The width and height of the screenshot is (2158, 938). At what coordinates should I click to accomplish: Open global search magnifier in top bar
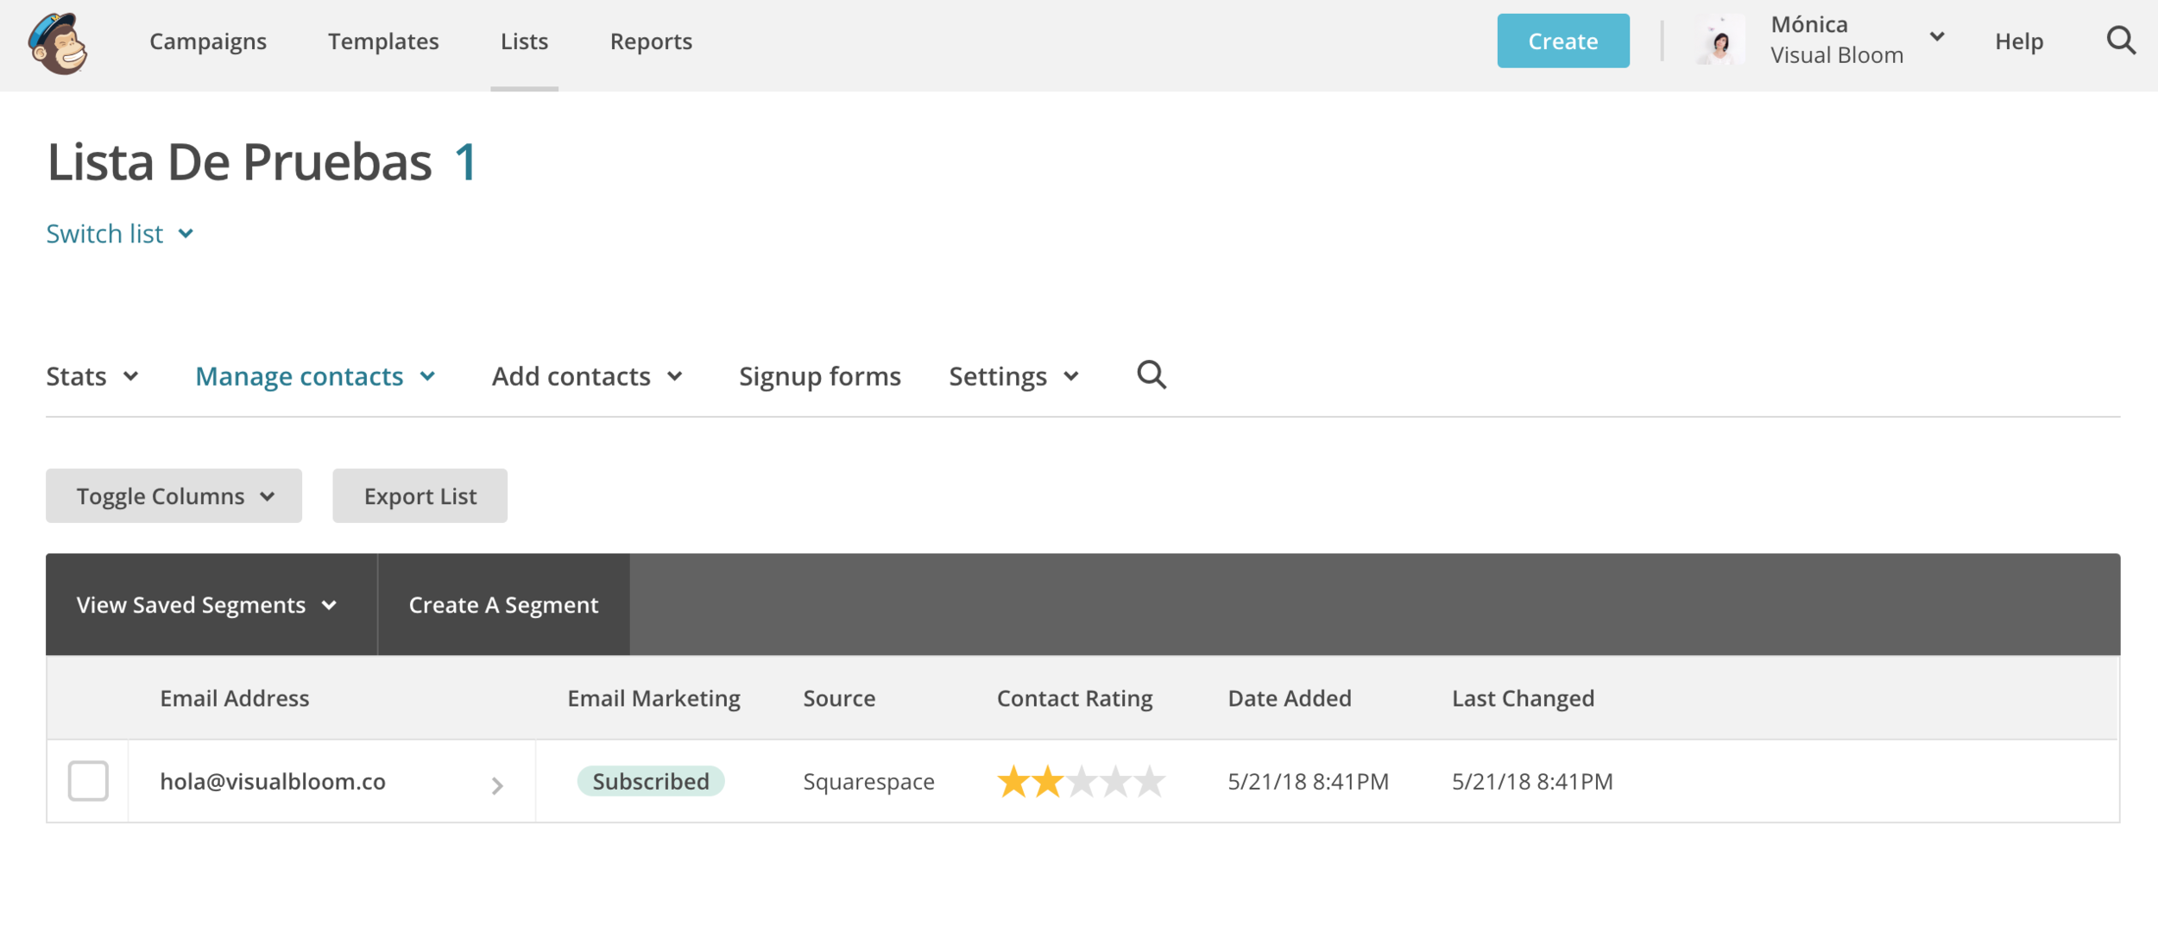click(2120, 41)
